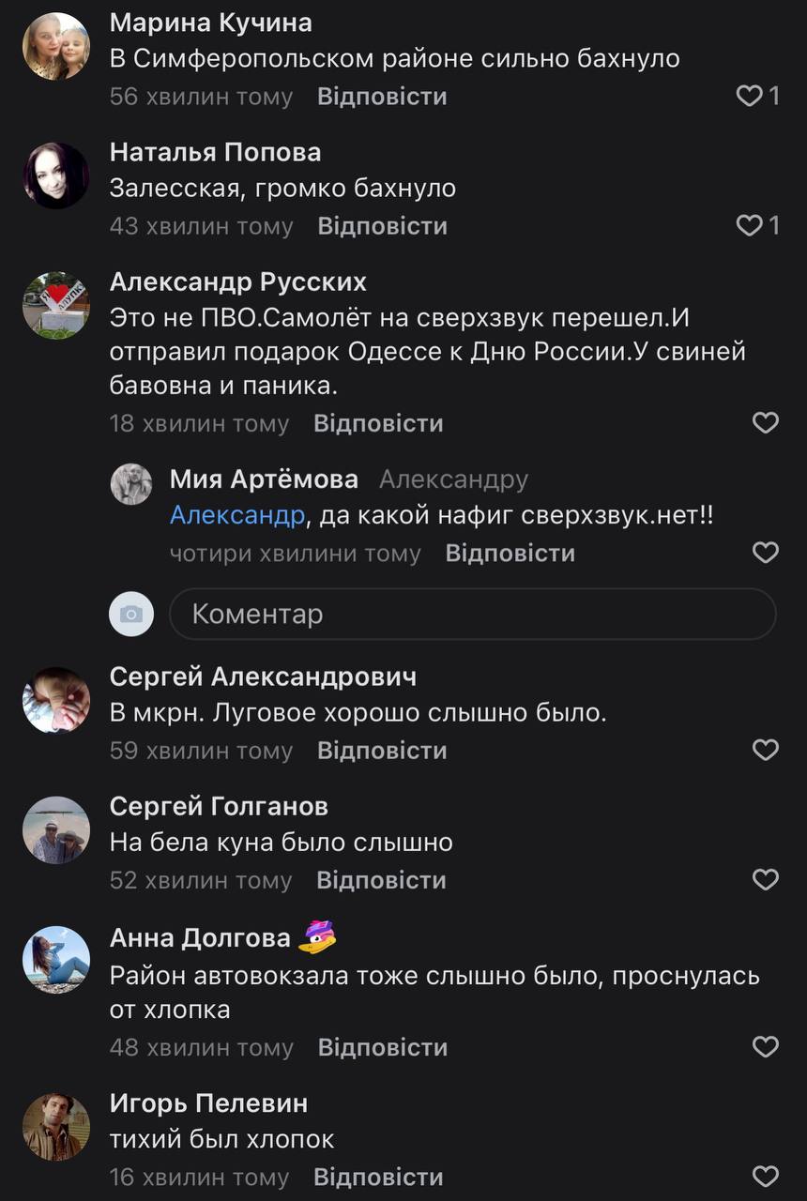Open Сергей Александрович's profile name
The width and height of the screenshot is (807, 1201).
(x=263, y=677)
